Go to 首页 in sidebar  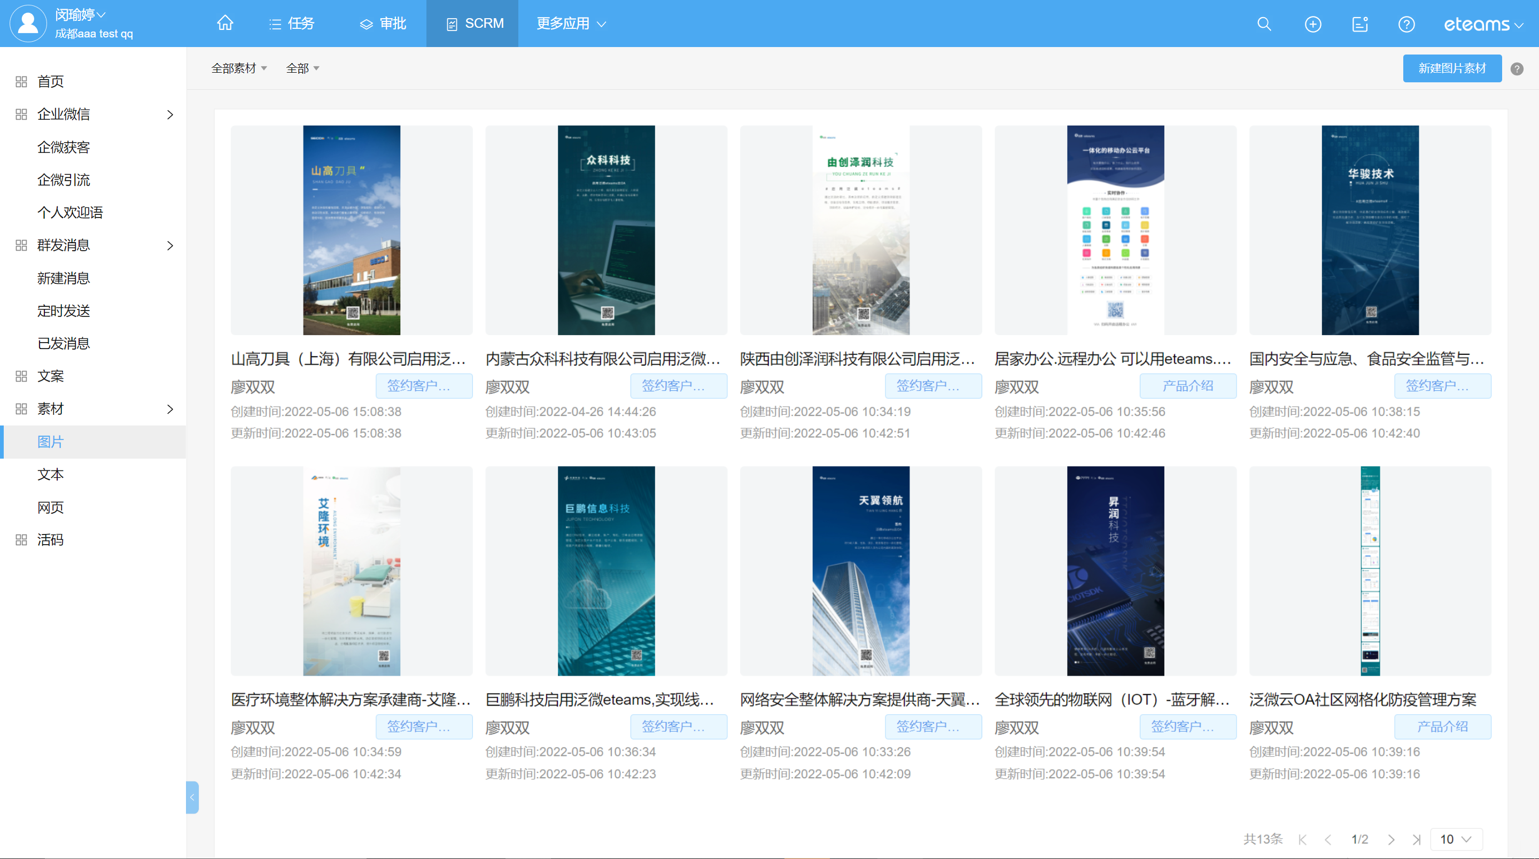click(x=50, y=81)
